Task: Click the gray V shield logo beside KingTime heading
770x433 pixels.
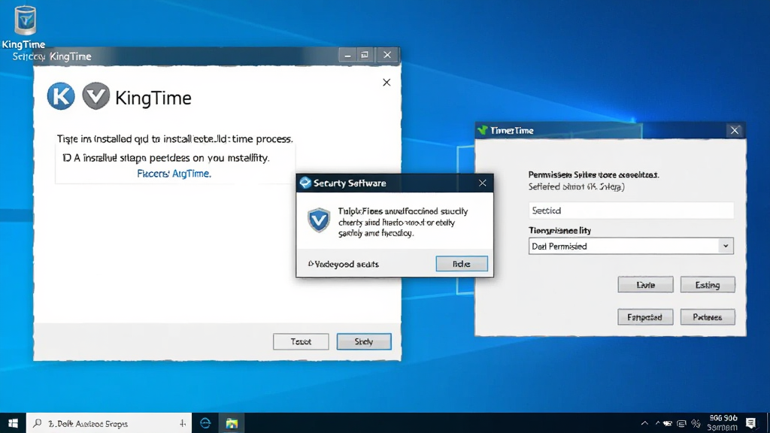Action: (x=95, y=95)
